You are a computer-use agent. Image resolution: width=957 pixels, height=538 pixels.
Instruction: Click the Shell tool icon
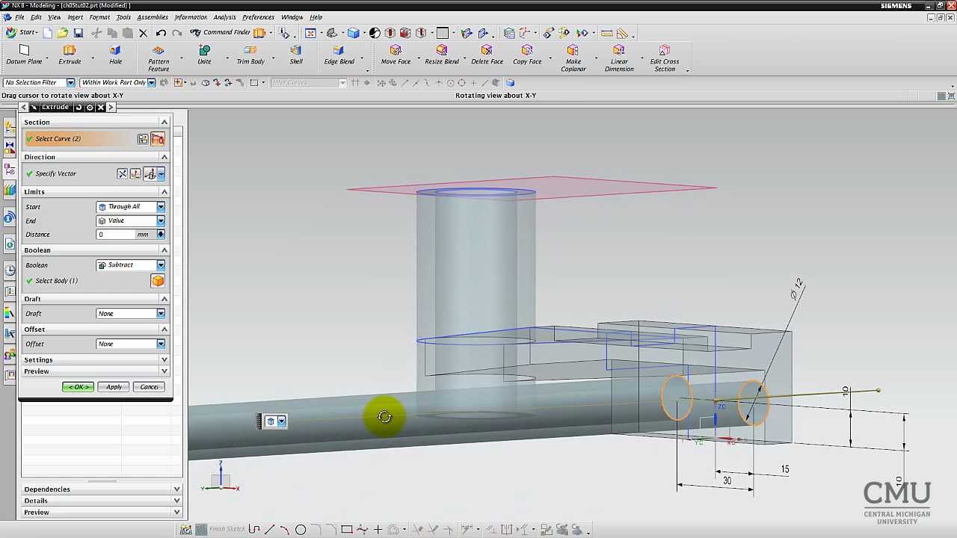pos(296,51)
